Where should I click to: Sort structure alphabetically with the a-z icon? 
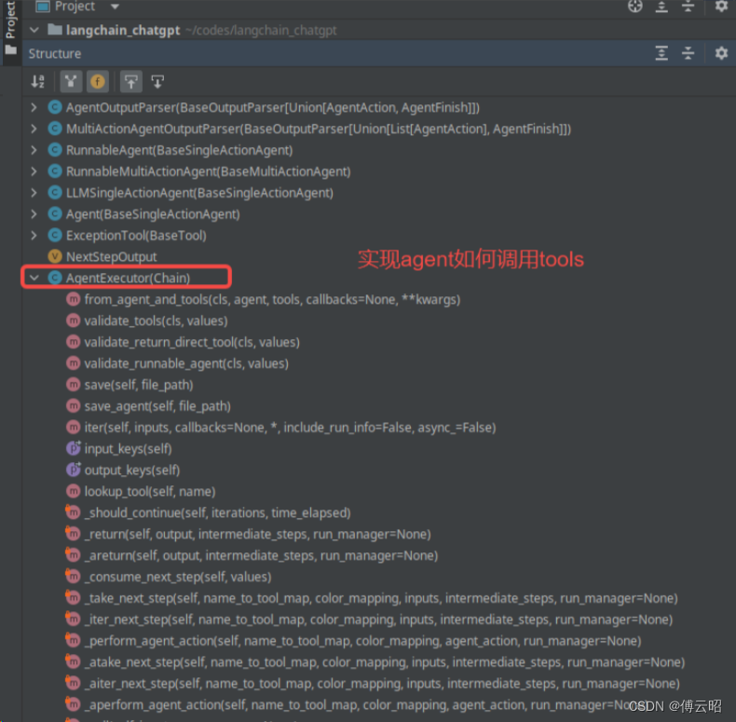click(37, 82)
